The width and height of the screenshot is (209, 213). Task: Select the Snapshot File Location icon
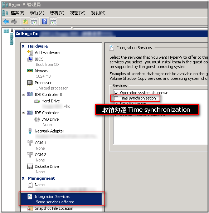tap(30, 208)
